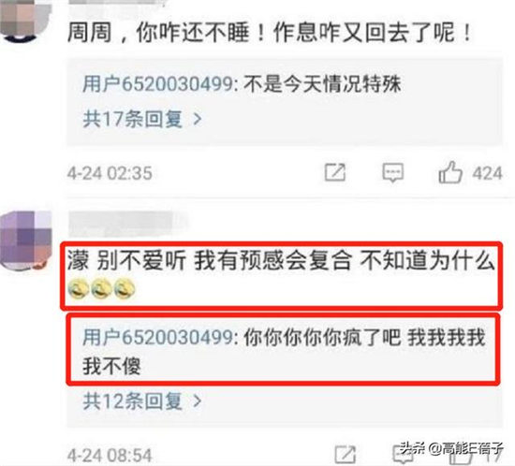Click the chevron after 共17条回复
The width and height of the screenshot is (515, 466).
click(x=197, y=119)
